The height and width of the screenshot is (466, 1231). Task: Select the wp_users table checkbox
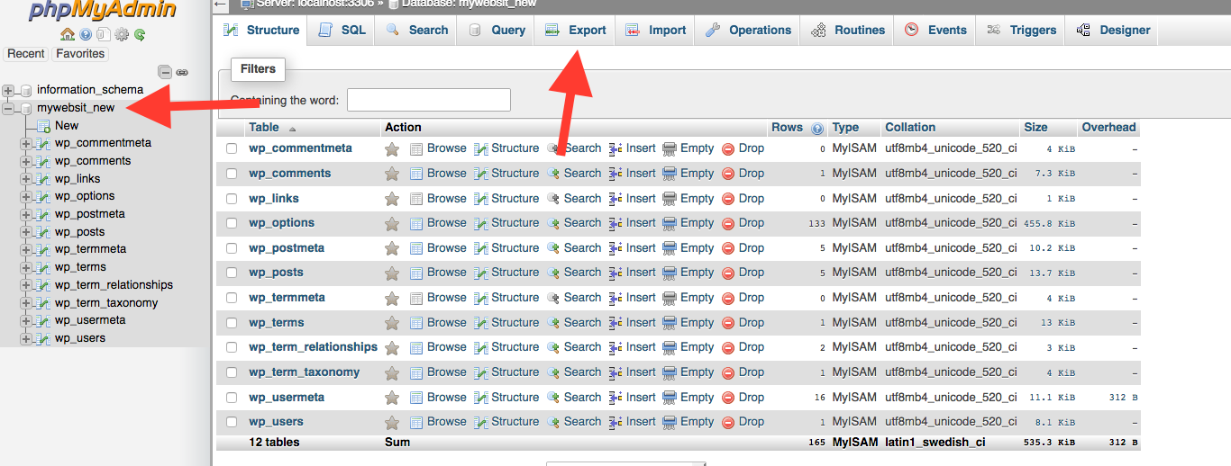point(232,422)
